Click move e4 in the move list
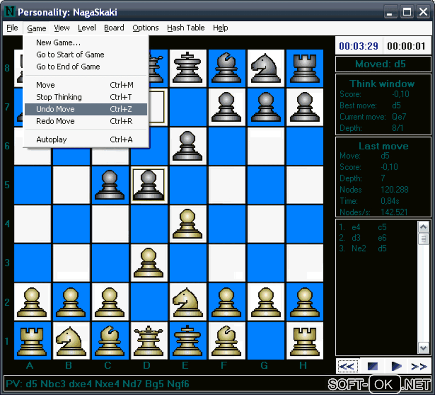 click(356, 227)
